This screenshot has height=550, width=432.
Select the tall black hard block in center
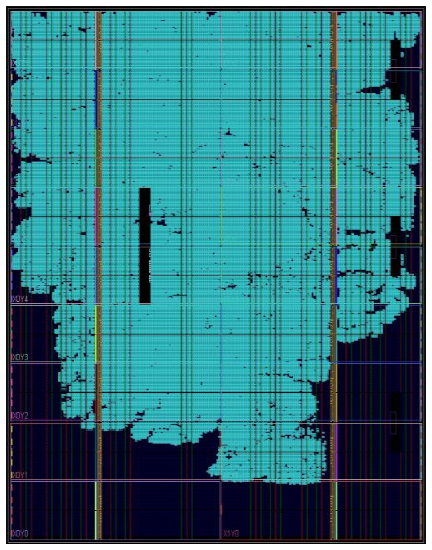tap(145, 246)
